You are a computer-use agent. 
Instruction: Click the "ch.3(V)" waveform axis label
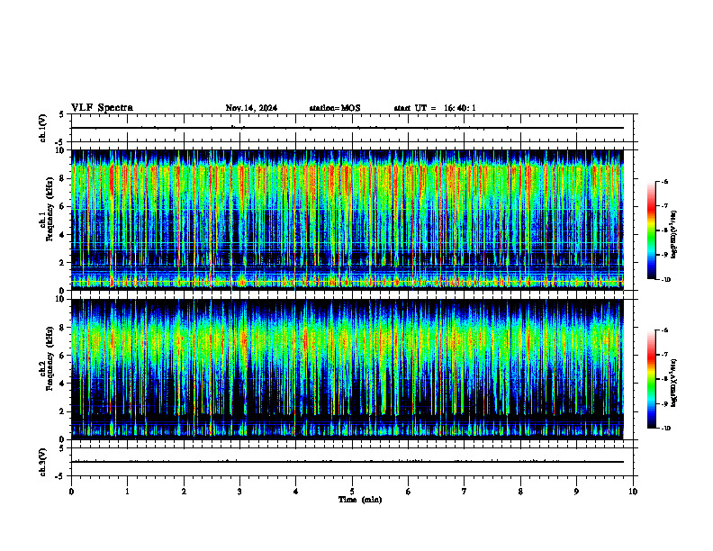[43, 462]
